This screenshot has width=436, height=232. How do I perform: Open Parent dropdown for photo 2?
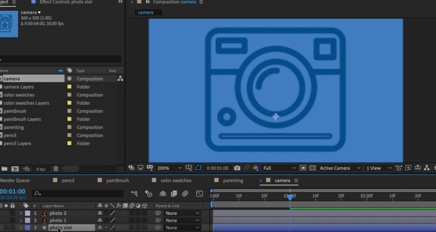[x=182, y=213]
